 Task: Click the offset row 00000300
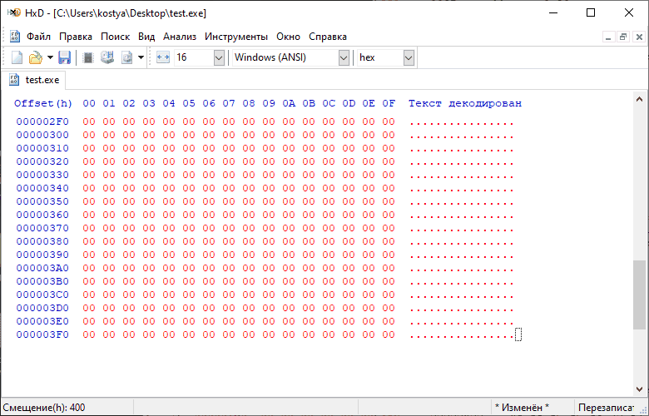pyautogui.click(x=42, y=135)
